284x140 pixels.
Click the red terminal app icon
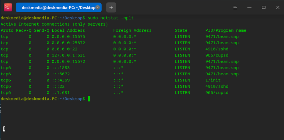tap(8, 7)
